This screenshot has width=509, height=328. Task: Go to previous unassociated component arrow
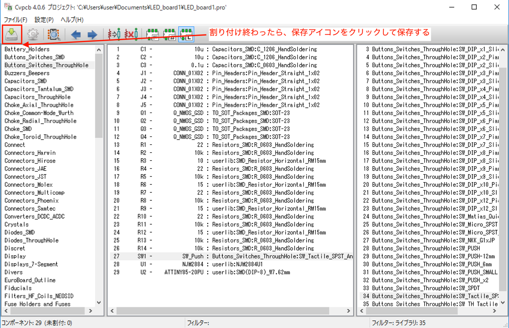76,35
